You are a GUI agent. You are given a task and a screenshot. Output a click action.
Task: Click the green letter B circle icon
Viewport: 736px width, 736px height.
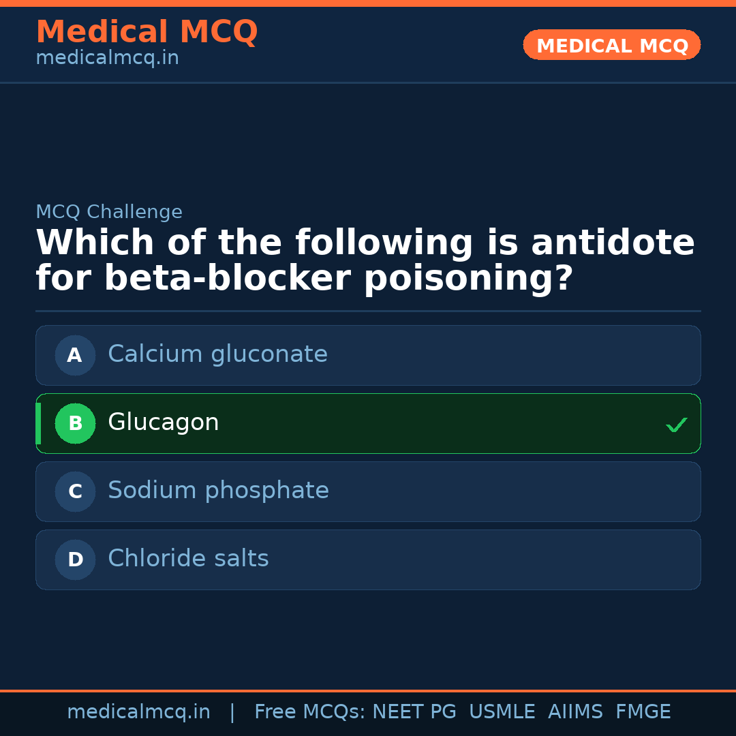(x=75, y=423)
